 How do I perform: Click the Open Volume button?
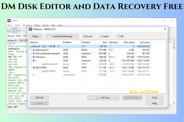(x=132, y=98)
